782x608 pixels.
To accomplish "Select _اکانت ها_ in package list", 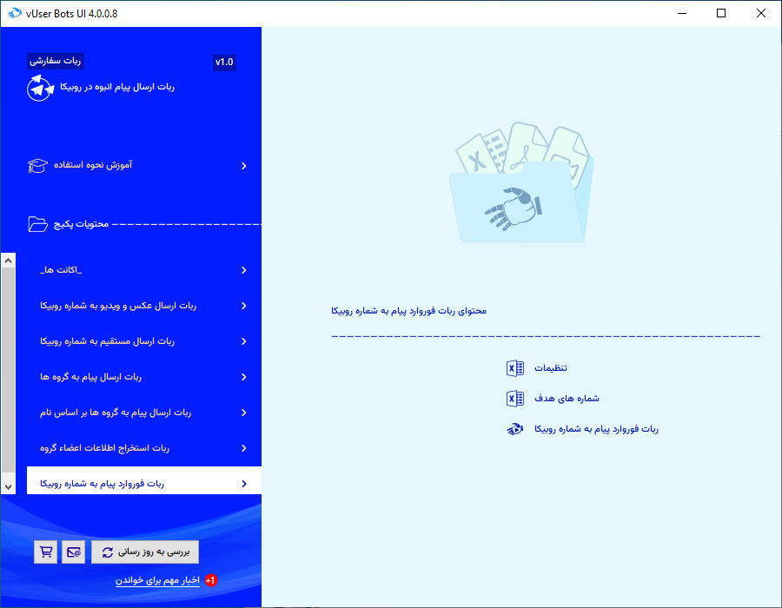I will pos(144,270).
